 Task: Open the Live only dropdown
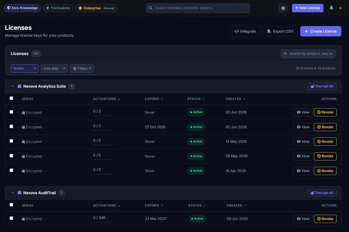(x=54, y=68)
